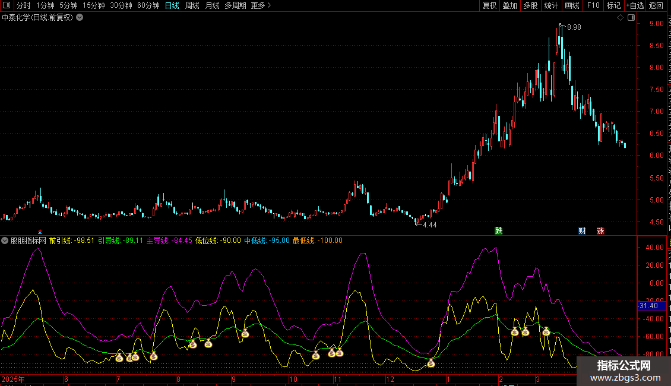The height and width of the screenshot is (386, 671).
Task: Open the 画线 drawing tools
Action: pos(572,6)
